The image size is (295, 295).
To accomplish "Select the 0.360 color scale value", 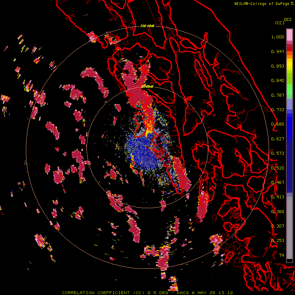I will (x=278, y=212).
